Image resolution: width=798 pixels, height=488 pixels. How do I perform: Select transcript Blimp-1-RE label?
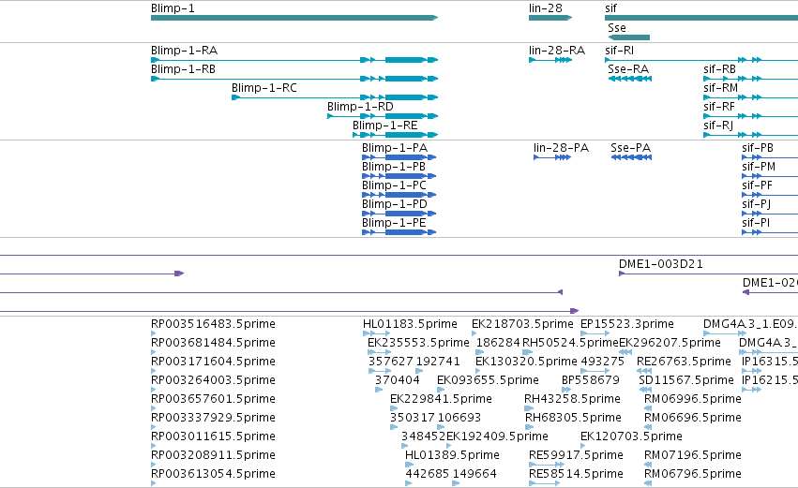point(385,126)
